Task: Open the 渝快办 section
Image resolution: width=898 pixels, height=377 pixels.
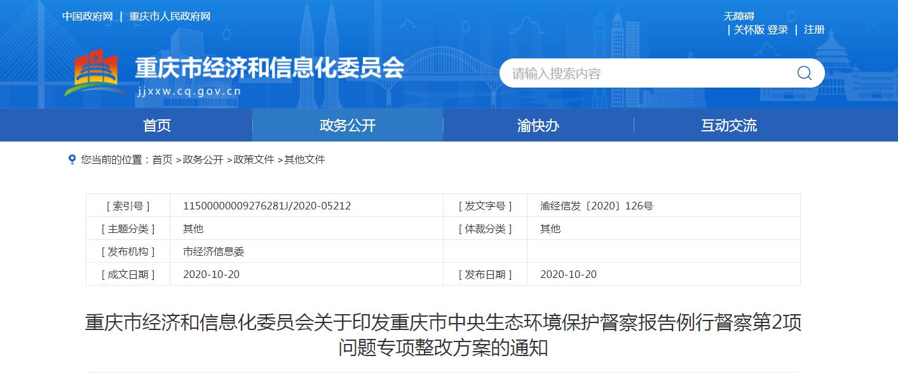Action: 537,125
